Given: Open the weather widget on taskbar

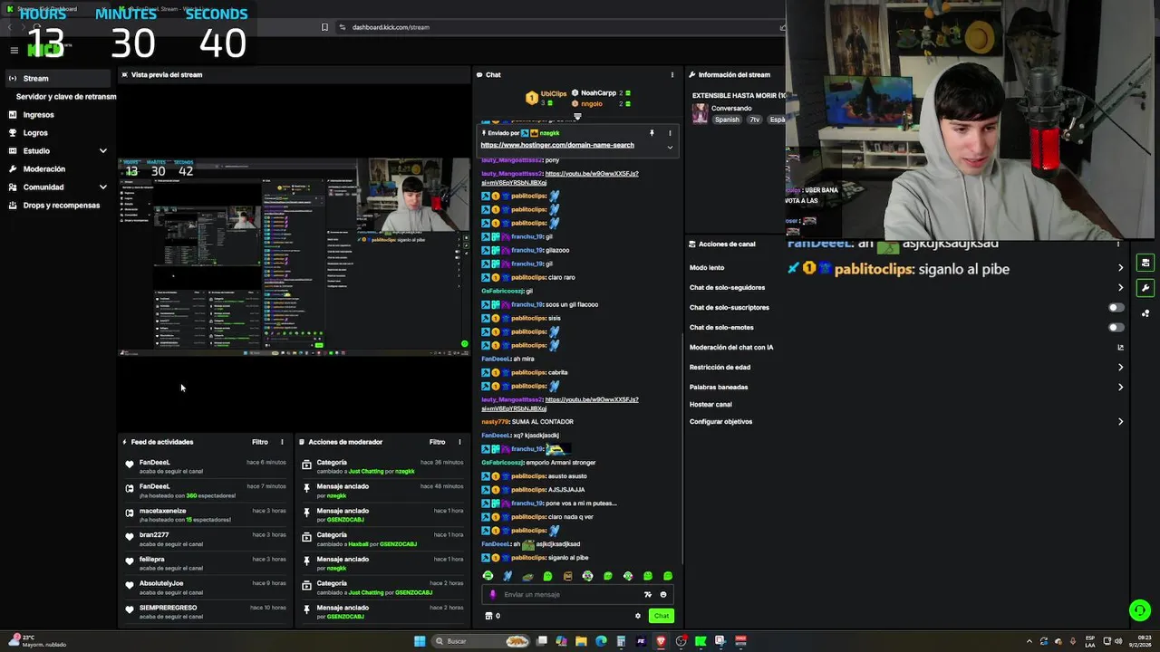Looking at the screenshot, I should tap(36, 641).
